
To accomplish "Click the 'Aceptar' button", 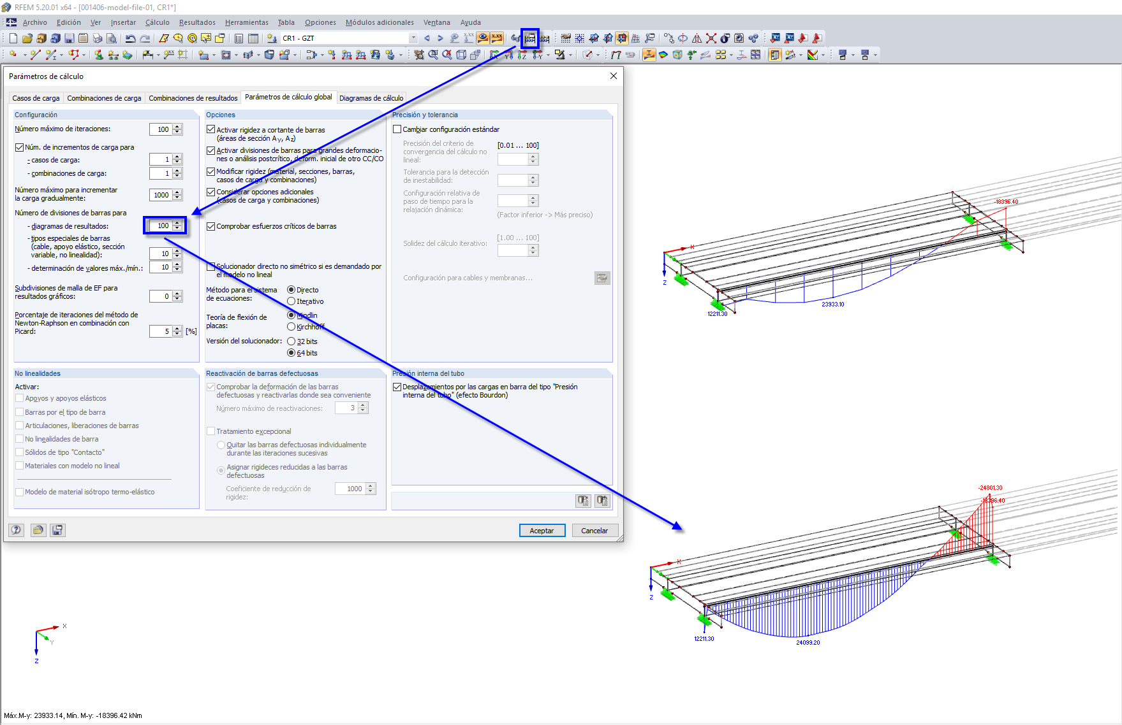I will point(542,531).
